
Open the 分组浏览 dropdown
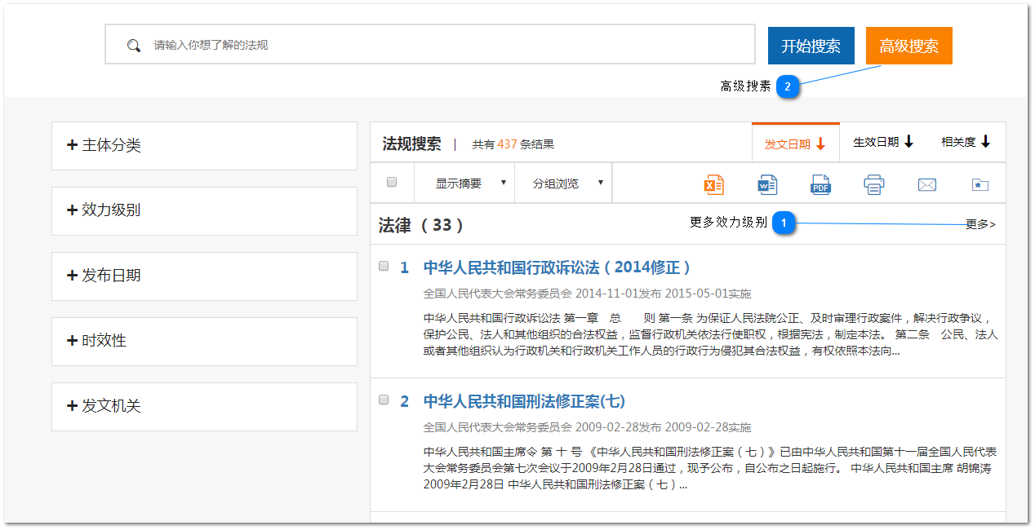[569, 183]
